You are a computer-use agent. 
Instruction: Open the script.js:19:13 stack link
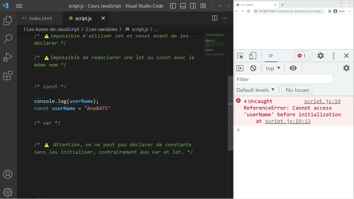(288, 121)
